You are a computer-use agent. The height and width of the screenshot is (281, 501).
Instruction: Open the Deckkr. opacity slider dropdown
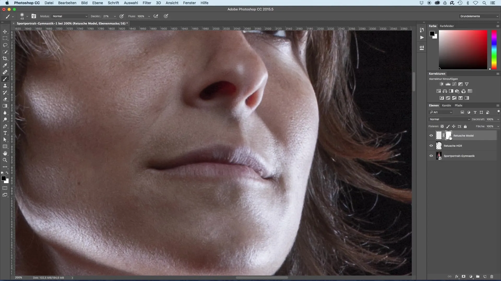click(x=115, y=16)
